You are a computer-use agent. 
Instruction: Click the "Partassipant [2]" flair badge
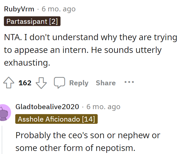coord(32,22)
